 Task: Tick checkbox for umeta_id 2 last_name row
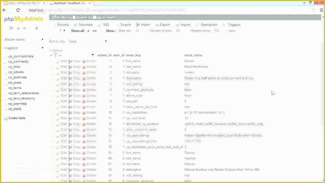[52, 67]
